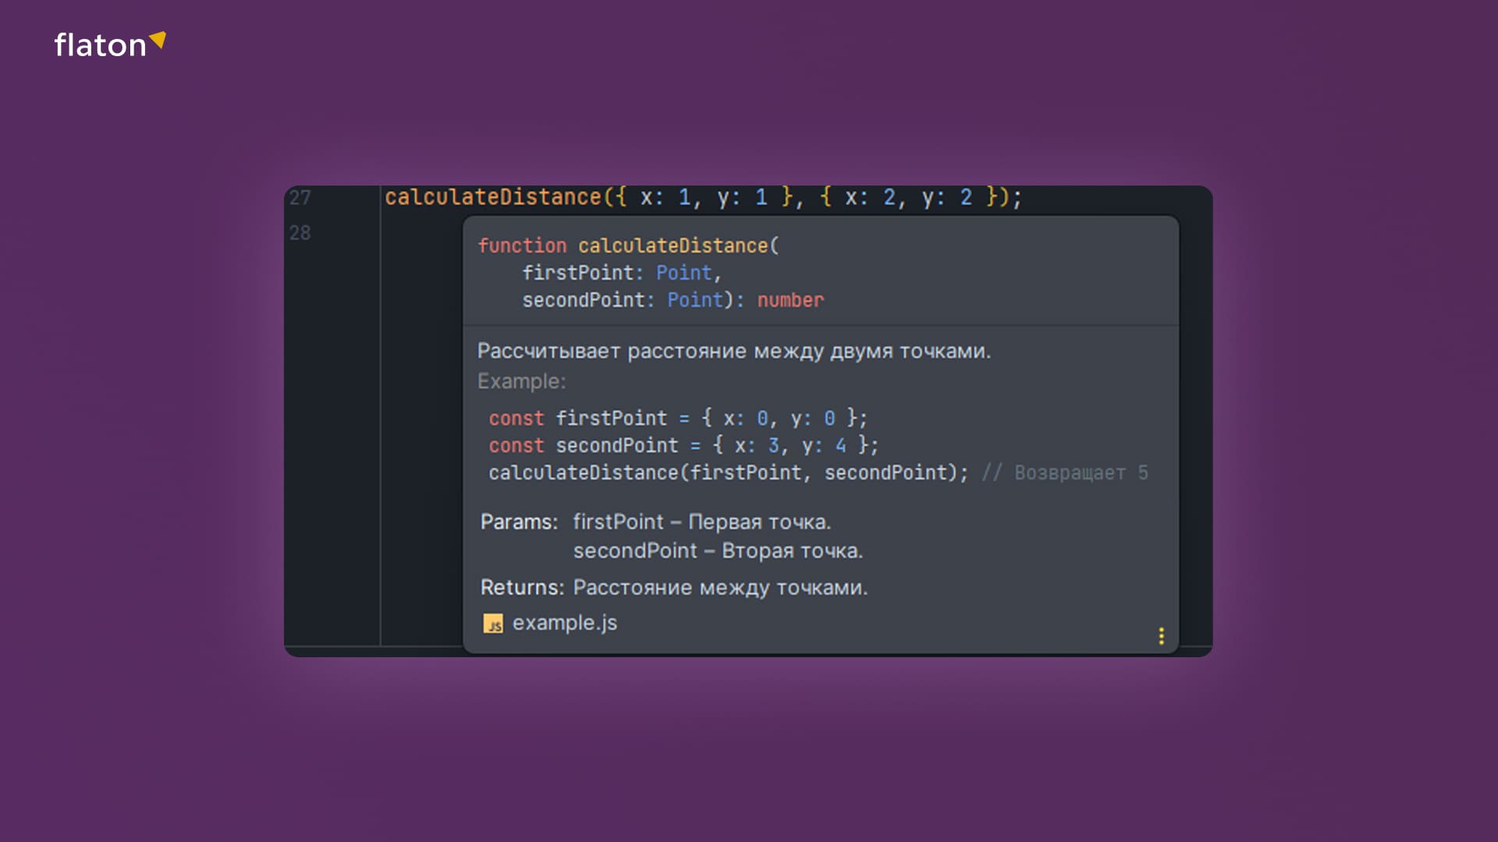1498x842 pixels.
Task: Click 'firstPoint – Первая точка.' param entry
Action: click(702, 522)
